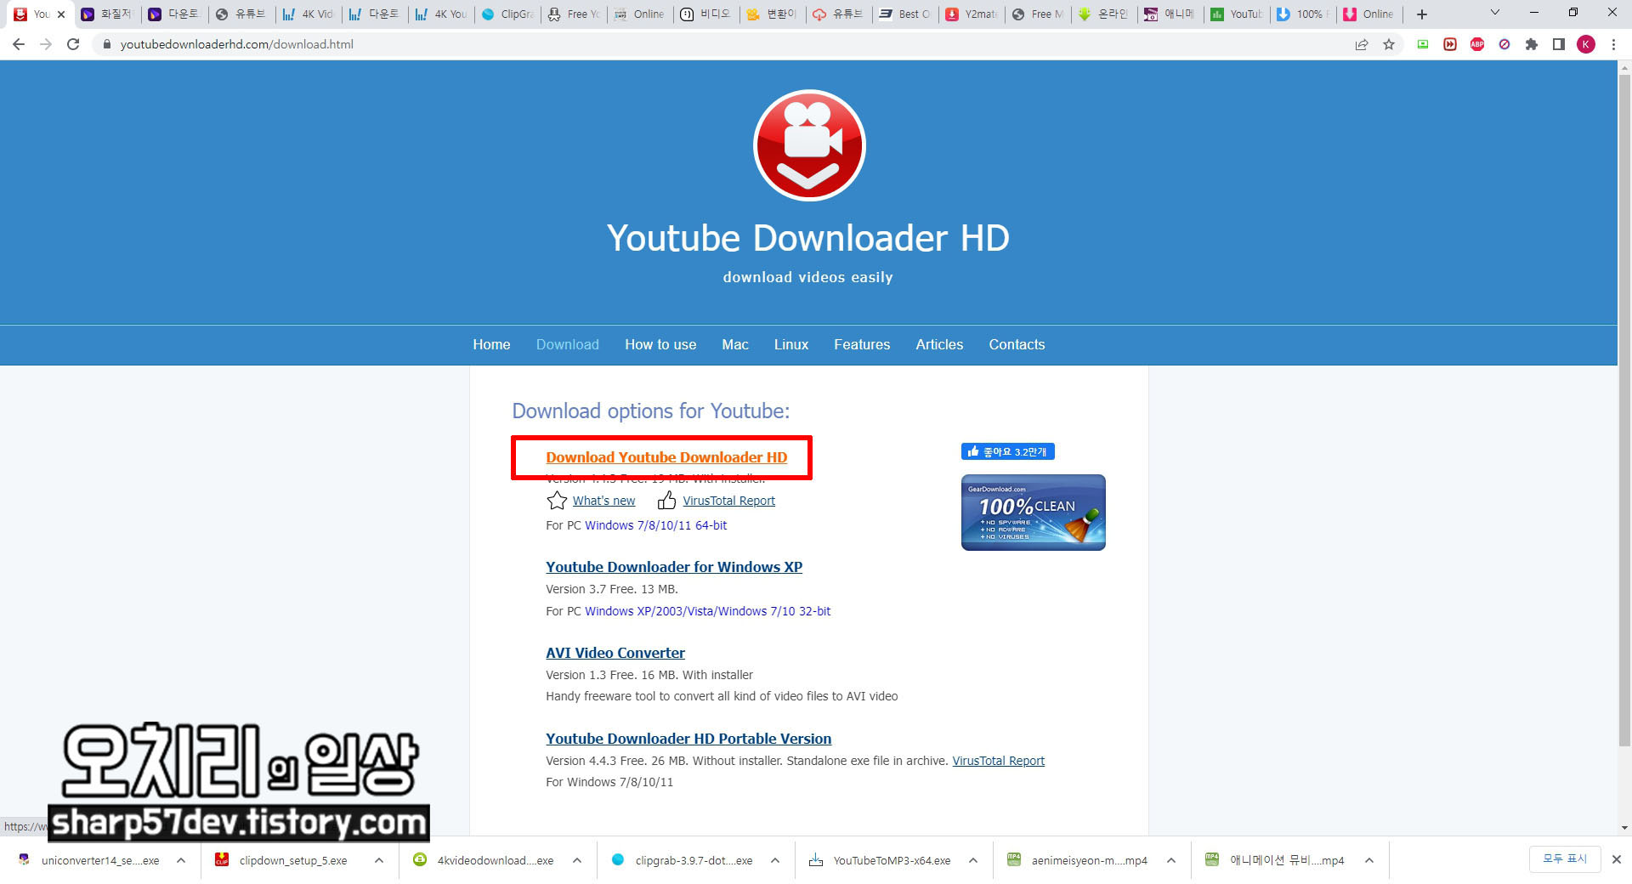The image size is (1632, 884).
Task: Open the extensions puzzle icon
Action: [1532, 44]
